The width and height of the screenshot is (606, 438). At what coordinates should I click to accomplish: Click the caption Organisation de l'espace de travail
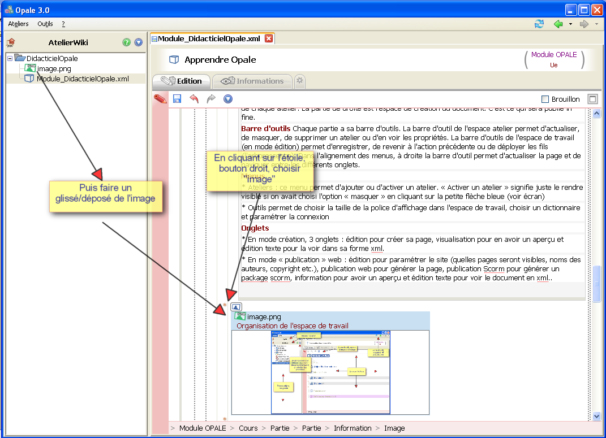(293, 326)
